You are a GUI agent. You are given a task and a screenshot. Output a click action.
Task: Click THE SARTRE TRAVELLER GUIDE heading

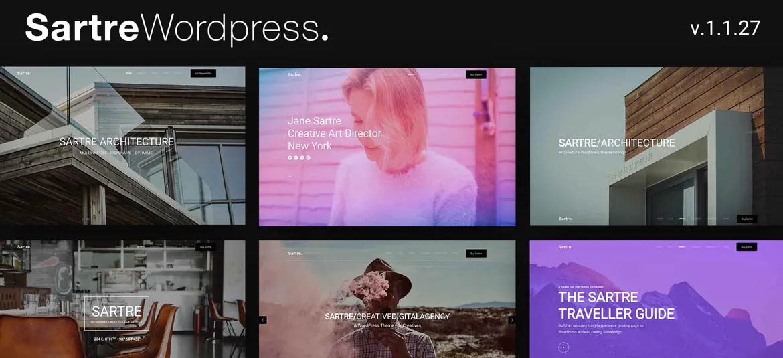pyautogui.click(x=616, y=306)
